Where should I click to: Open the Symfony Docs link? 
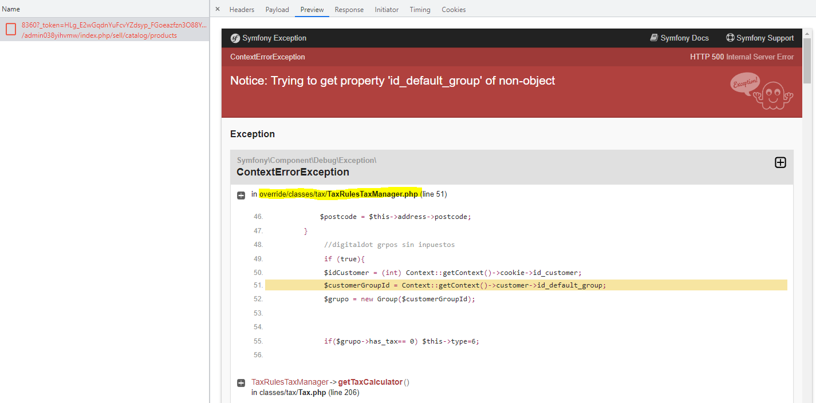pyautogui.click(x=684, y=38)
